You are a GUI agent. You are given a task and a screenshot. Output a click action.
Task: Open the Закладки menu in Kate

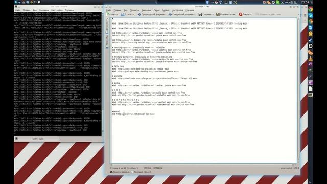tap(146, 10)
